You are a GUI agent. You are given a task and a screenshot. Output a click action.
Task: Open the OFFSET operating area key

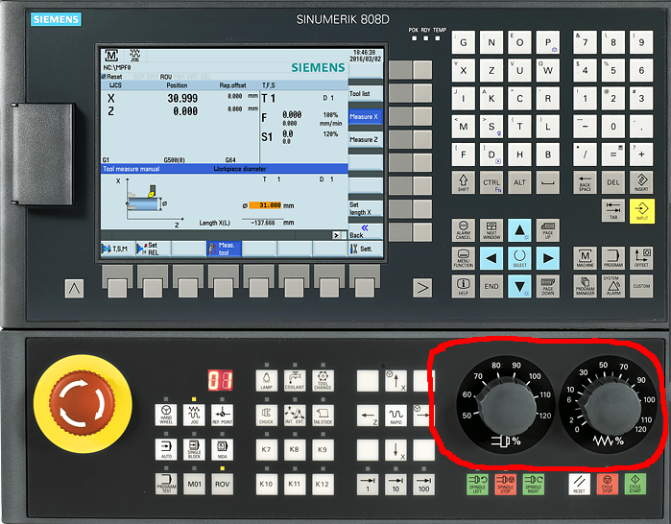tap(641, 258)
